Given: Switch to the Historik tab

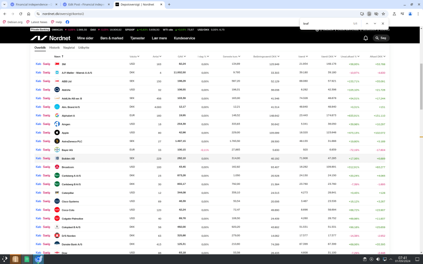Looking at the screenshot, I should click(55, 47).
